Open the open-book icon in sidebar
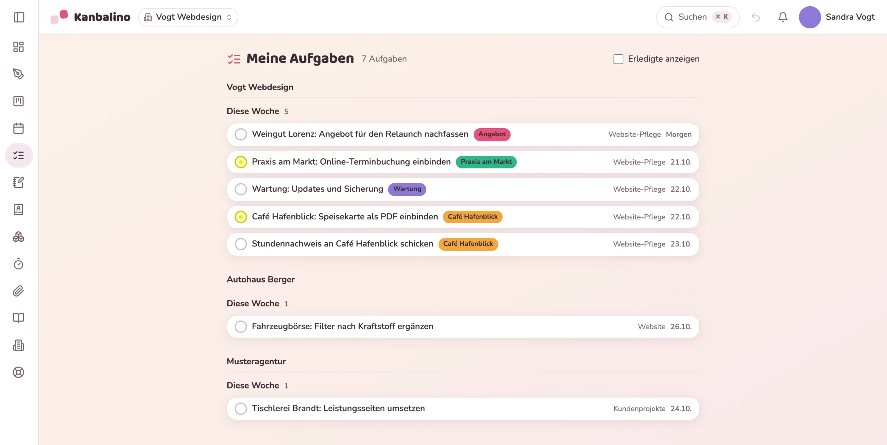 click(18, 318)
